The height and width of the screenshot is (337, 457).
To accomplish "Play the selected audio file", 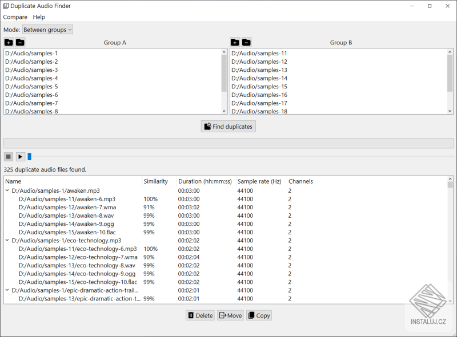I will (x=20, y=157).
